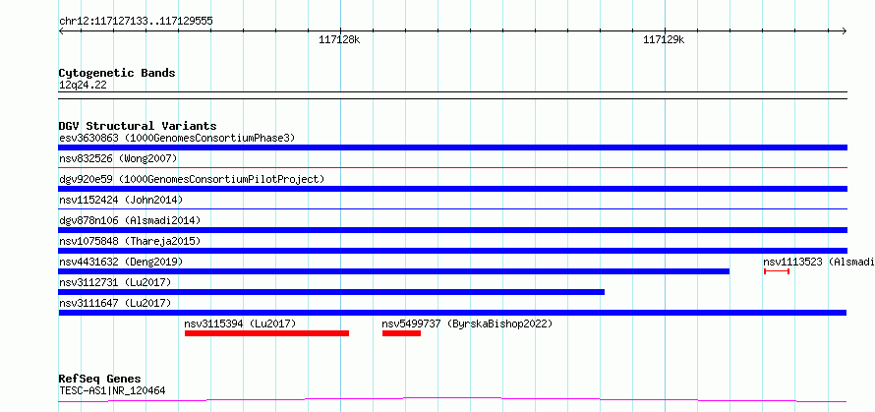Click the nsv1152424 (John2014) label
Viewport: 875px width, 412px height.
[x=121, y=200]
